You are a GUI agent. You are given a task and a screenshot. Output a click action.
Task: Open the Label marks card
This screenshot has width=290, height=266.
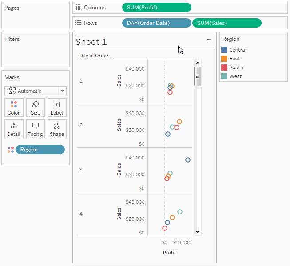[57, 107]
